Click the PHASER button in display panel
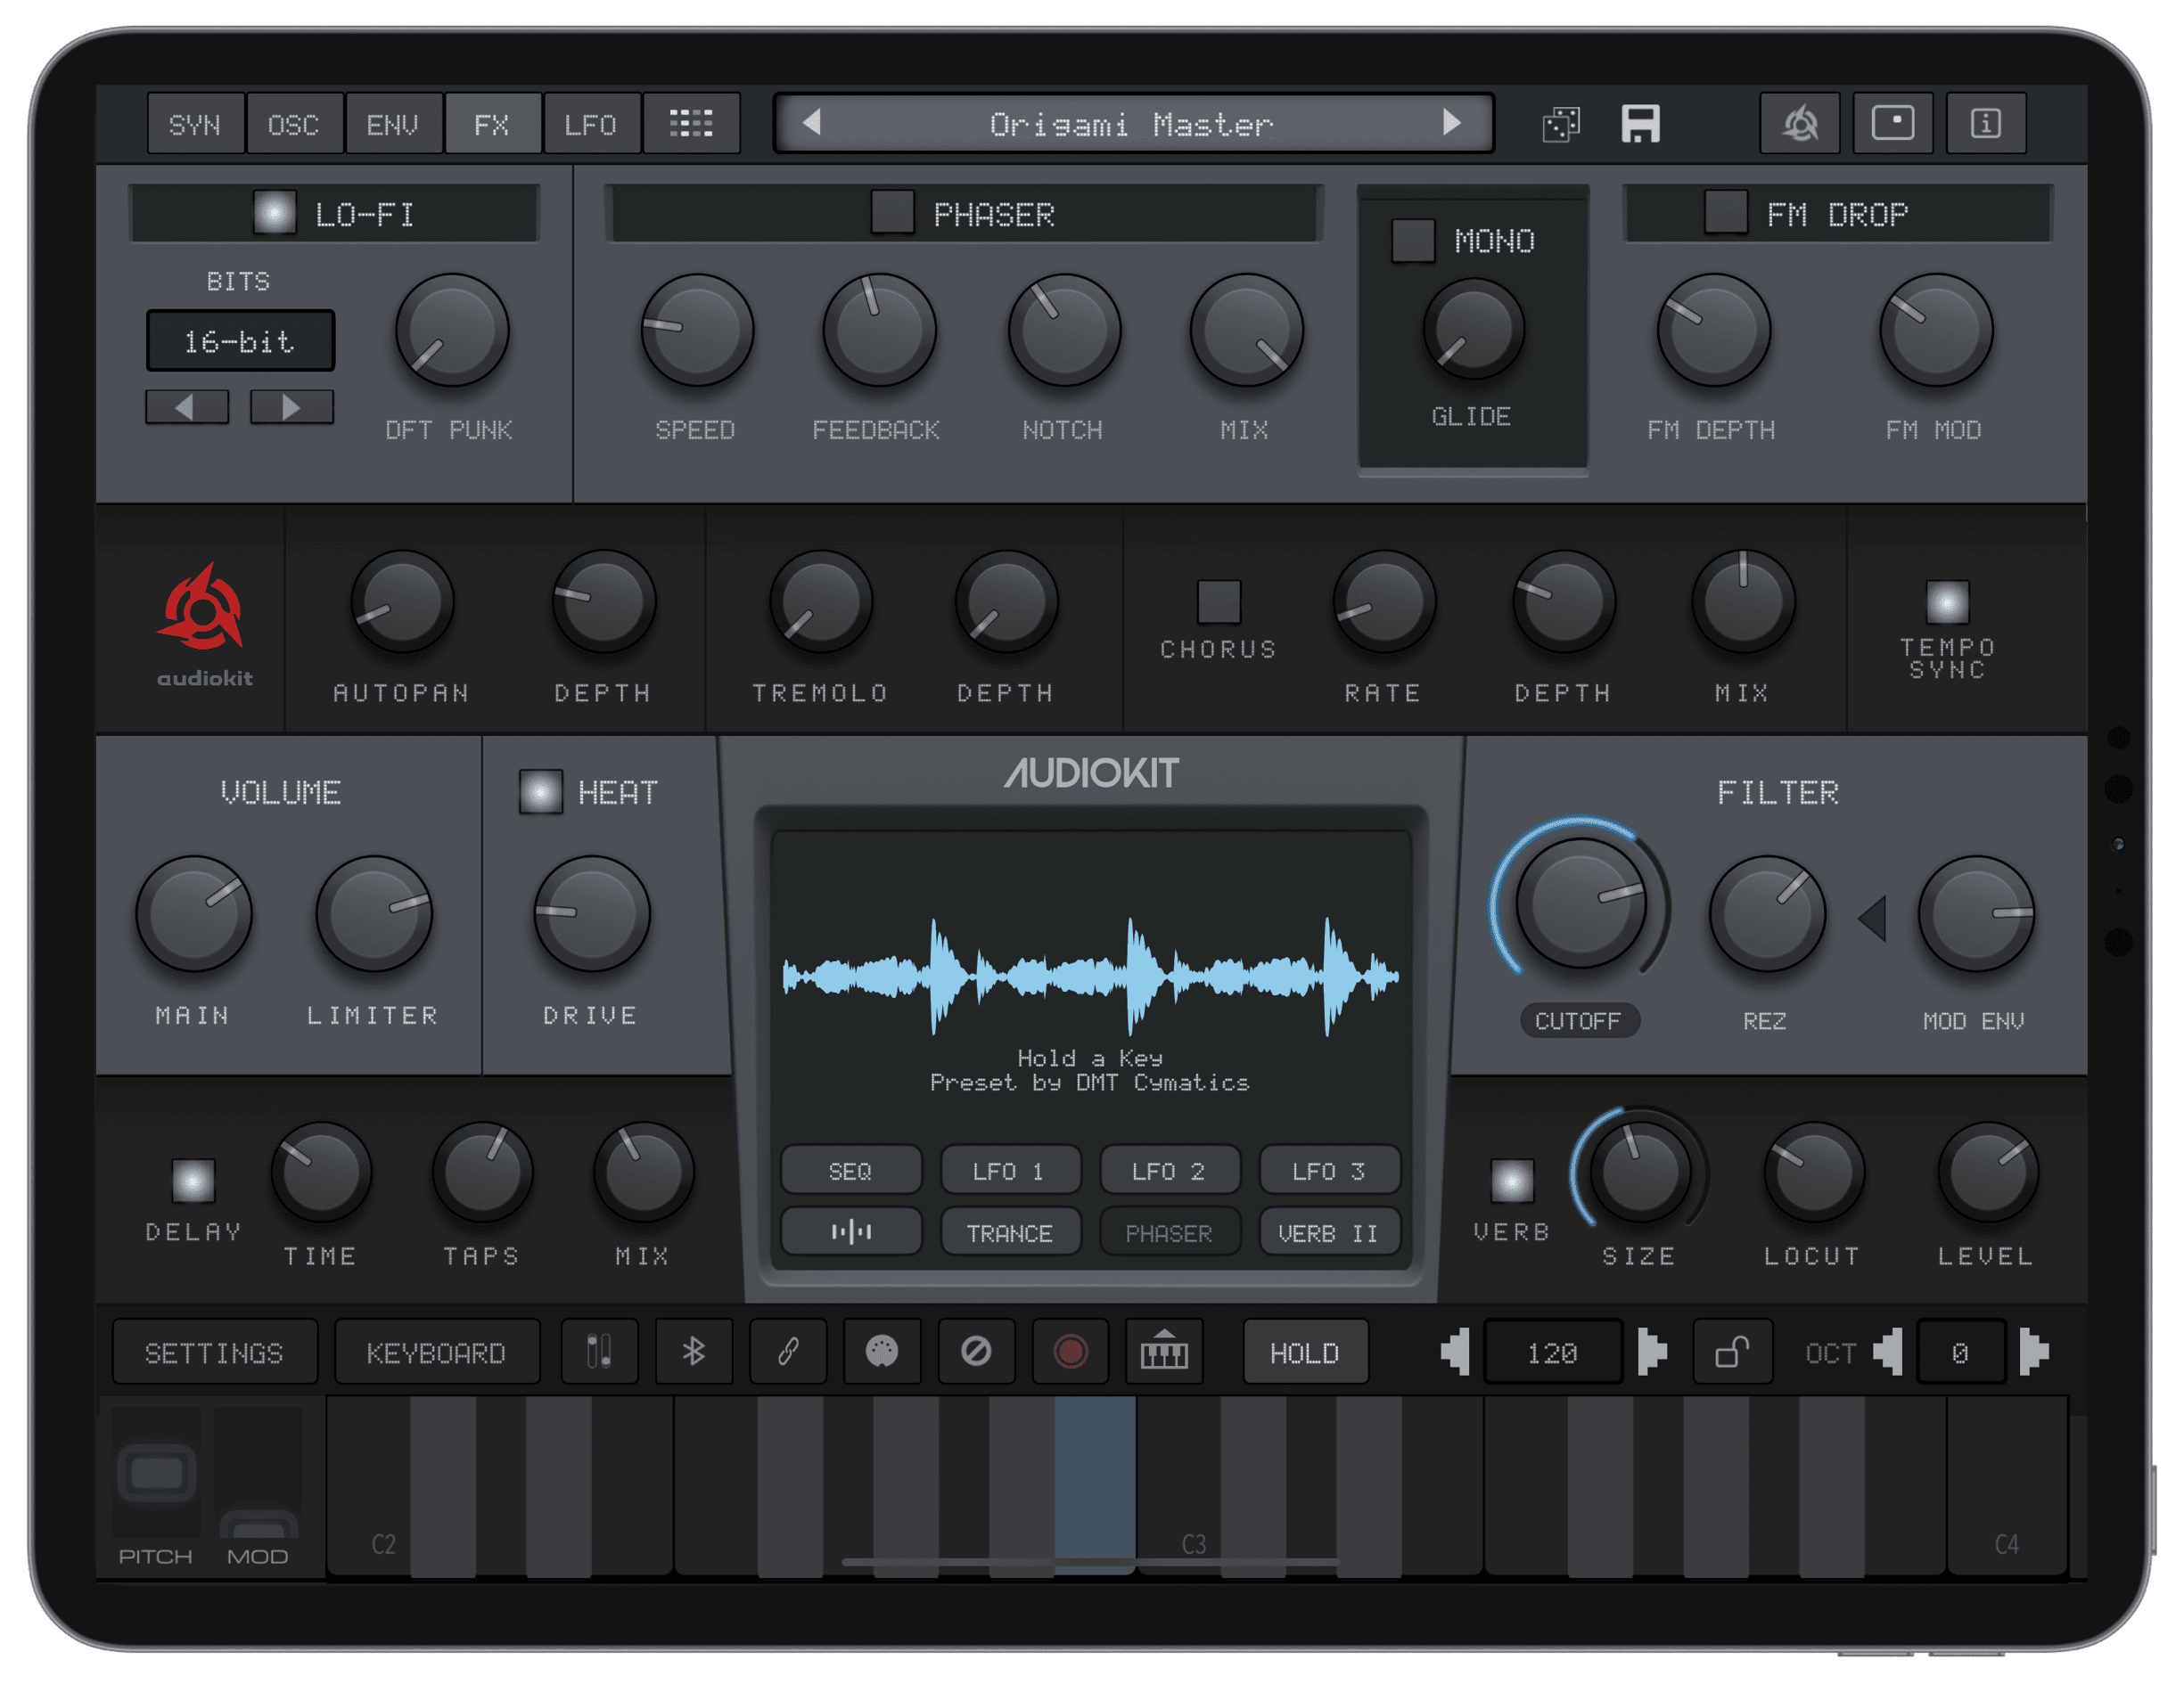2184x1684 pixels. [x=1169, y=1232]
